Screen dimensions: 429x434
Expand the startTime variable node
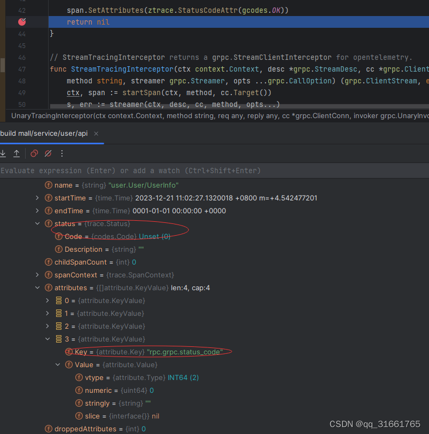tap(37, 198)
